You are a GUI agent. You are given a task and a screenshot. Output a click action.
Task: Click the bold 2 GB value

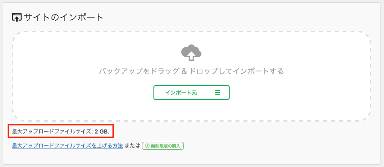pyautogui.click(x=101, y=132)
